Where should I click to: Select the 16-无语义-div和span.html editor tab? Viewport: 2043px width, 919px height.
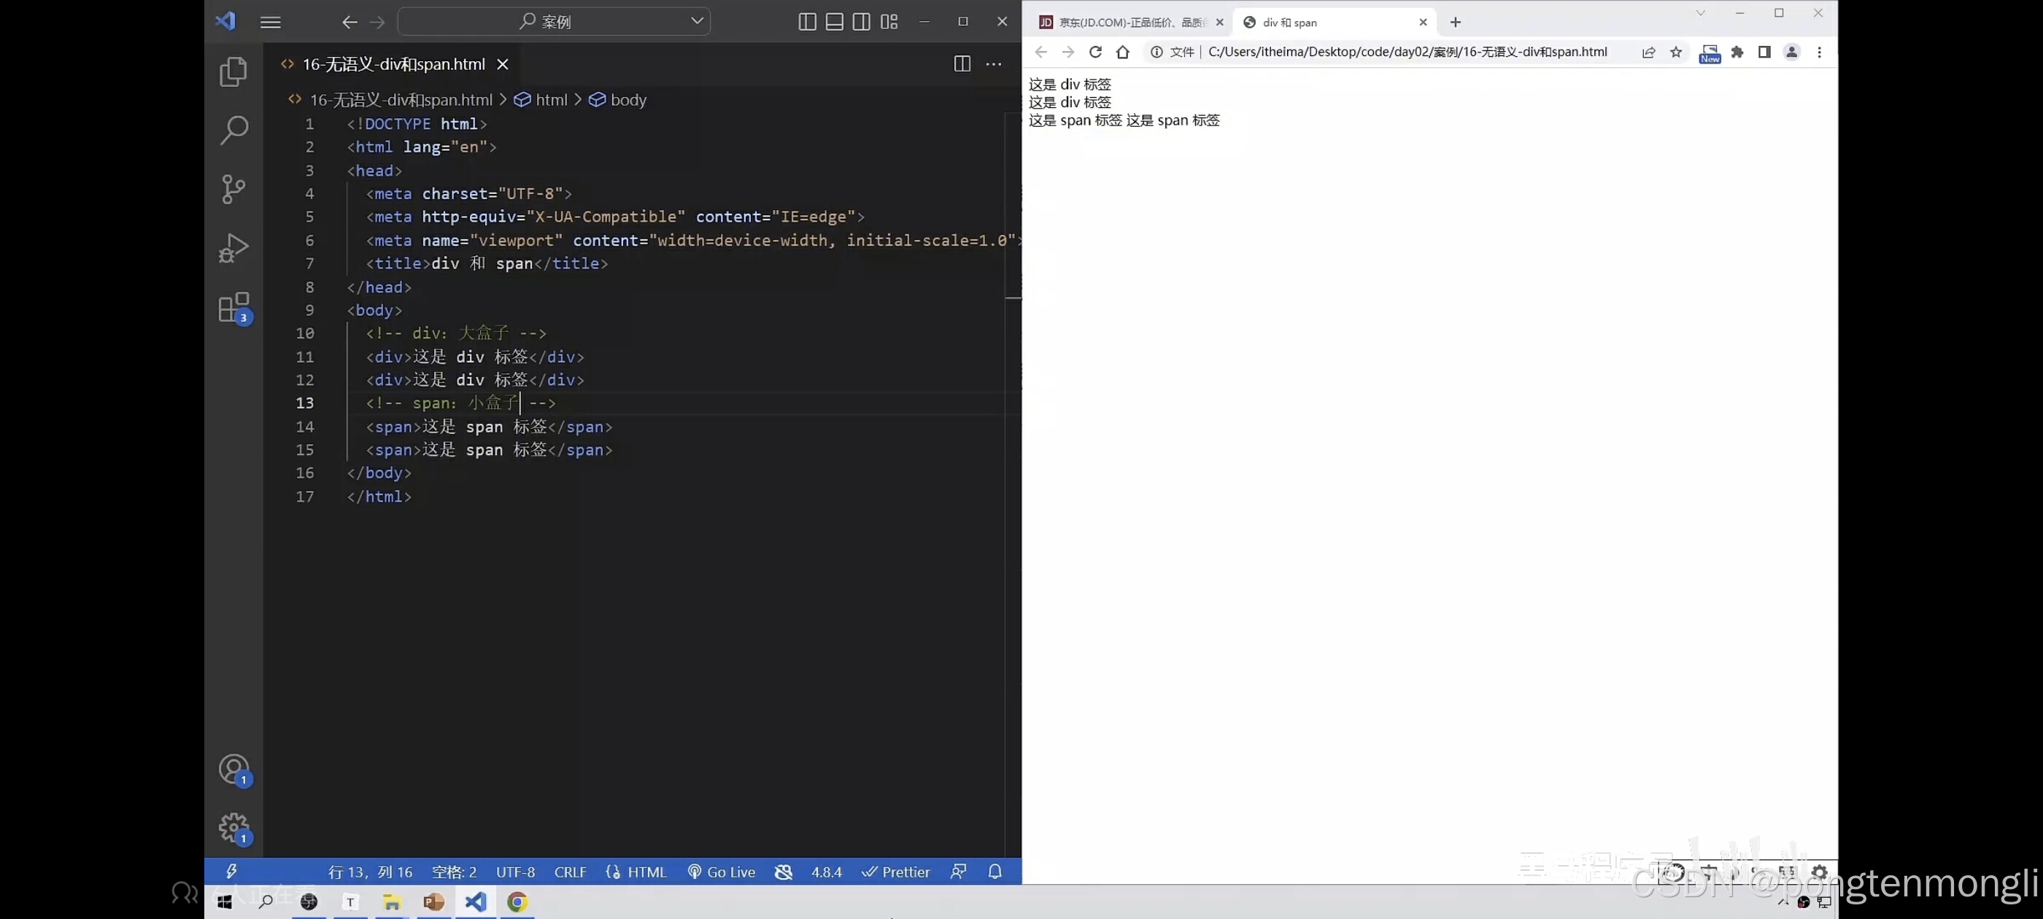(393, 64)
